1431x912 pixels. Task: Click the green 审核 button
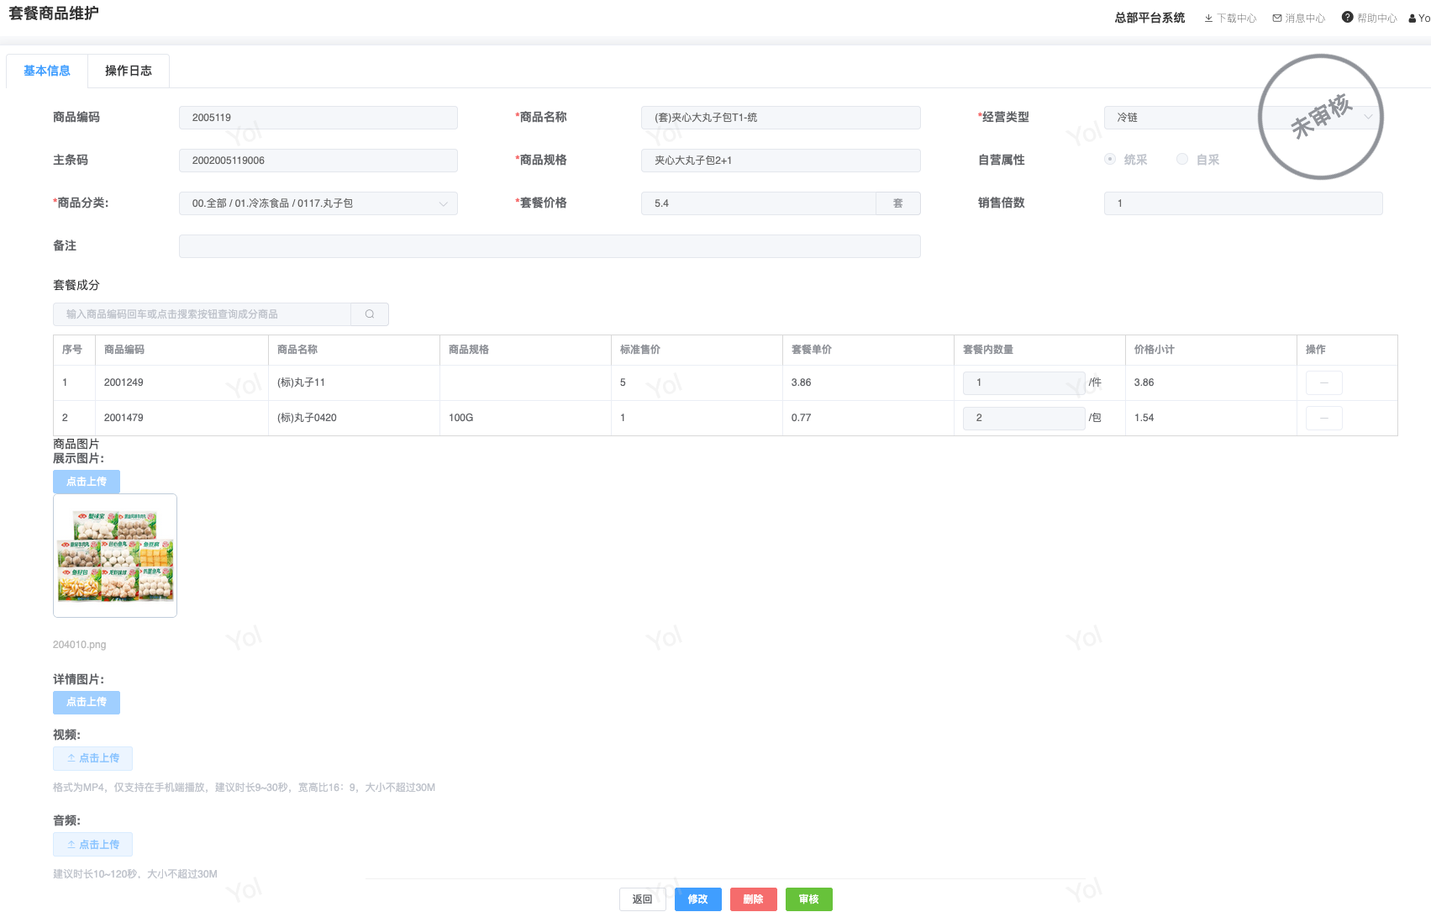pos(809,899)
